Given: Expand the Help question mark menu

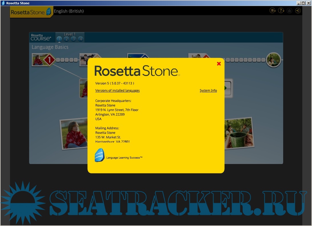Looking at the screenshot, I should (281, 11).
